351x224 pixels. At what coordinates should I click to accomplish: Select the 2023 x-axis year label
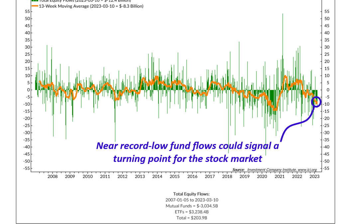[314, 177]
